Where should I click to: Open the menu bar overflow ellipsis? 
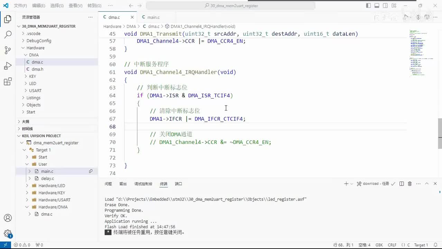(x=110, y=6)
